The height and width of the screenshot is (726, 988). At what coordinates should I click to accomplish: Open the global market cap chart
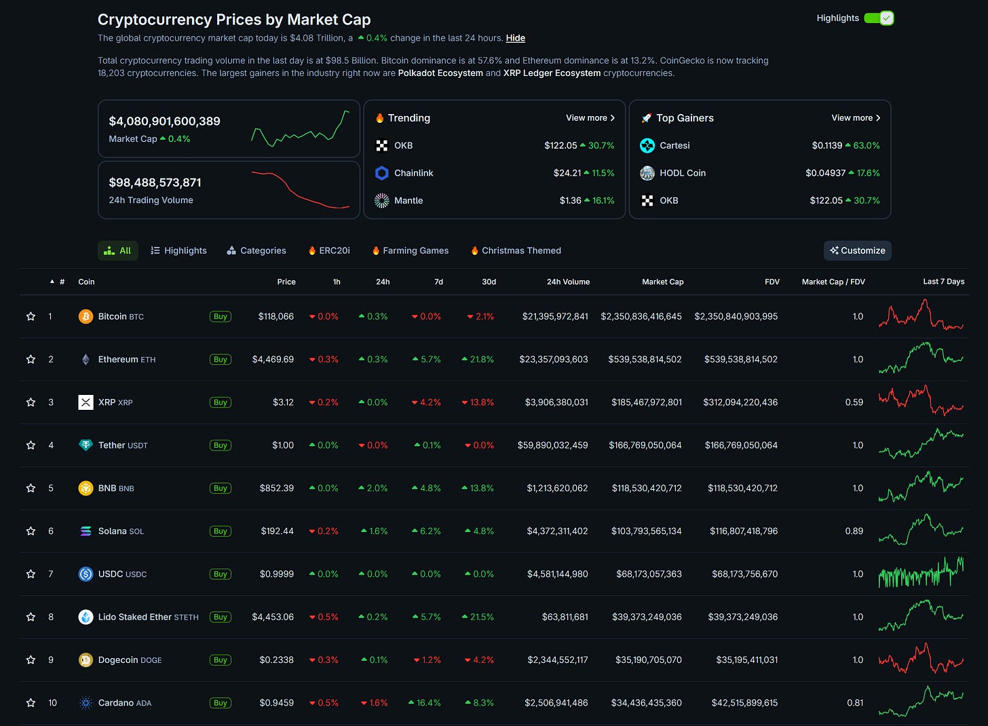click(301, 128)
